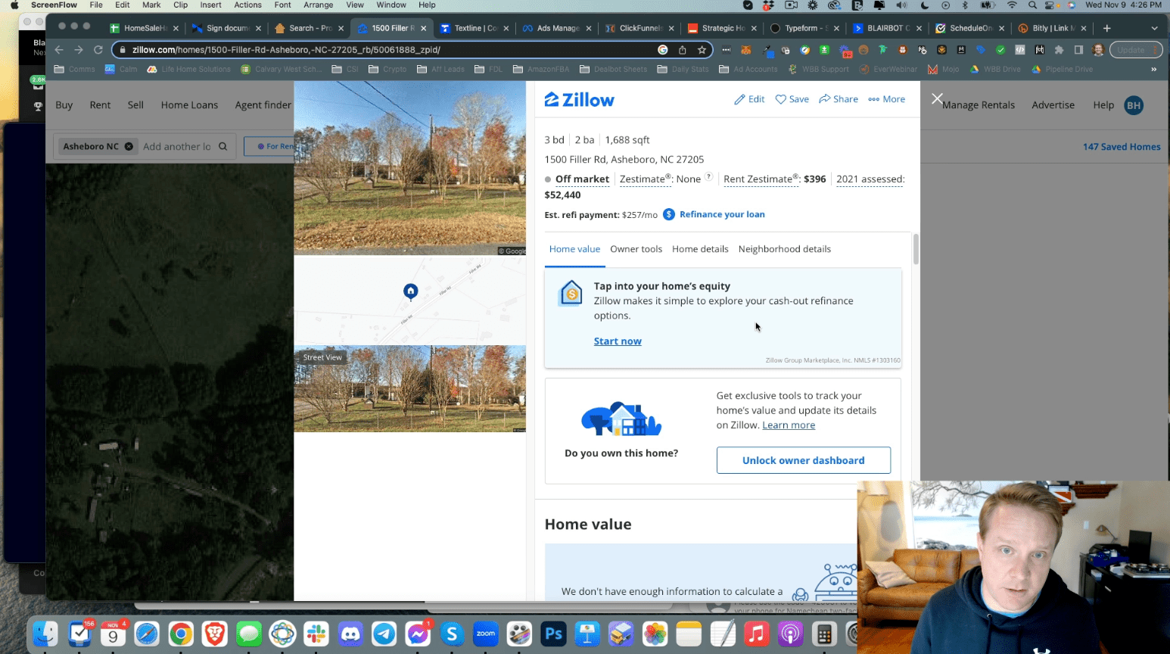Open Zoom from the Dock
The image size is (1170, 654).
[486, 634]
